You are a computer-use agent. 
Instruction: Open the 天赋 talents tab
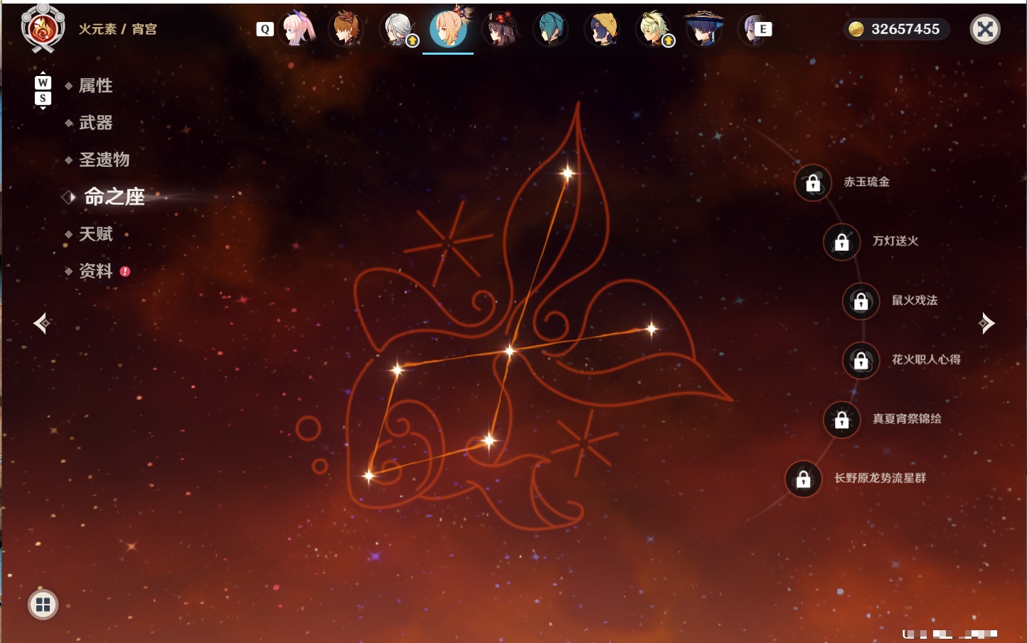(95, 234)
